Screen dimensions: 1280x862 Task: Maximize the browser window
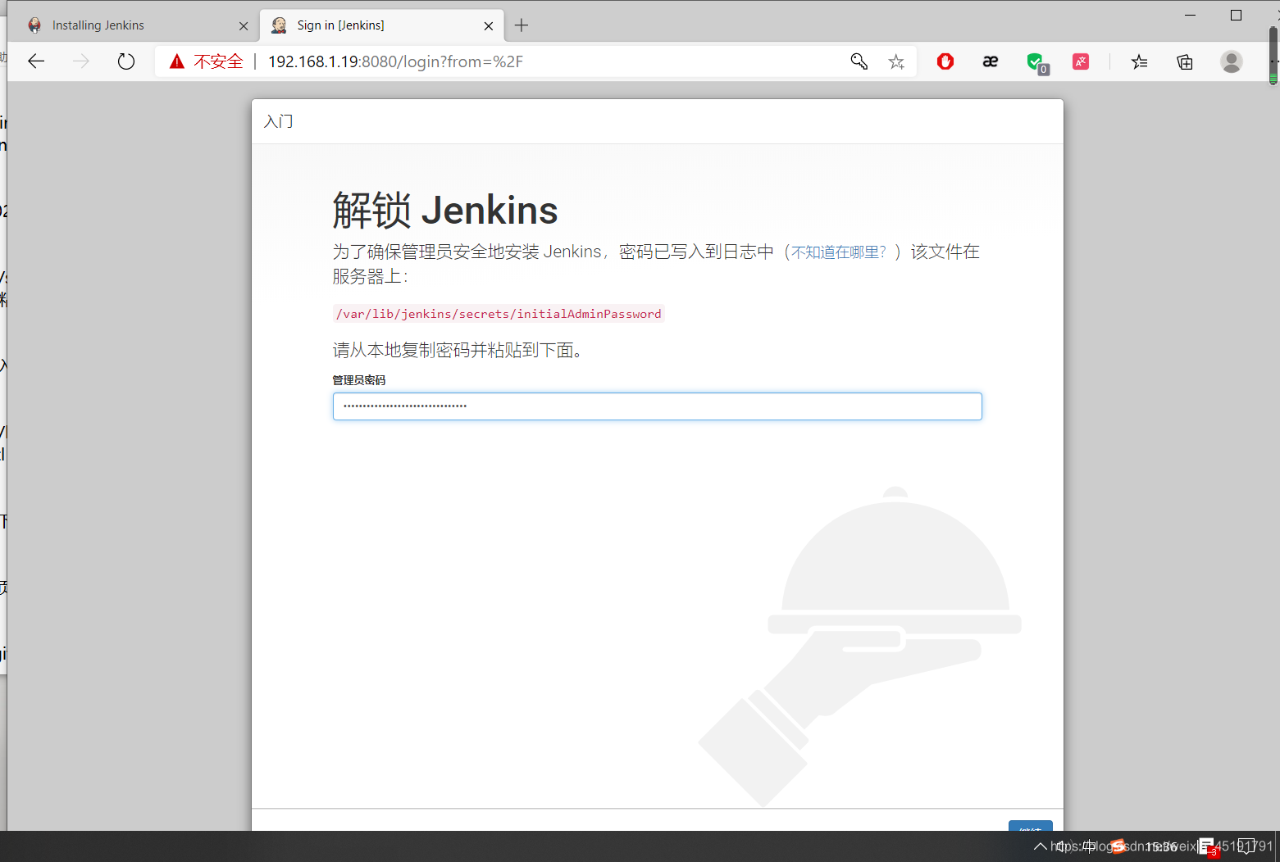point(1236,15)
